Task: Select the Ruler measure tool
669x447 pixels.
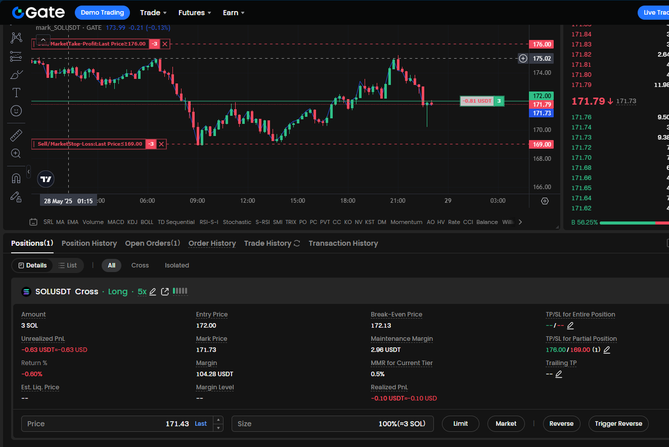Action: point(16,134)
